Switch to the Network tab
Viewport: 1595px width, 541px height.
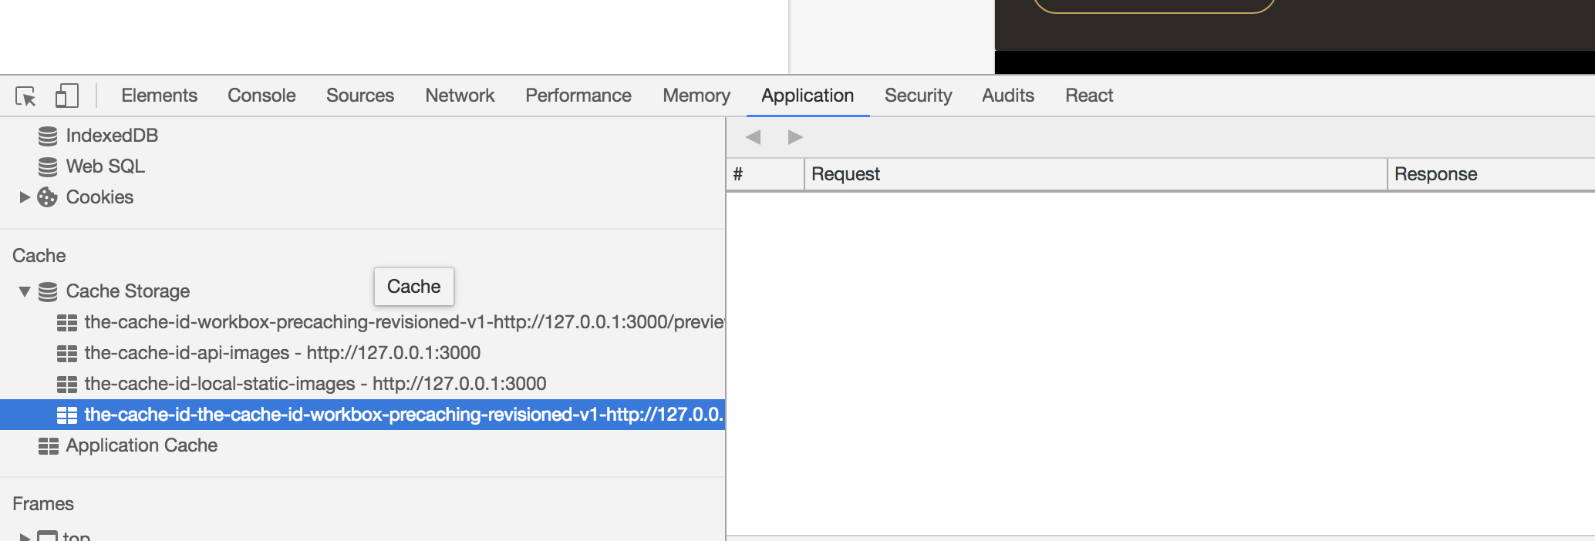(x=459, y=96)
